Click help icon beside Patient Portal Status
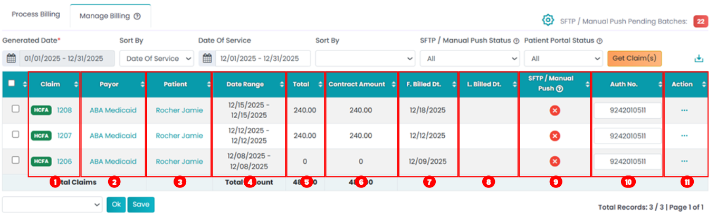This screenshot has height=218, width=717. 600,41
